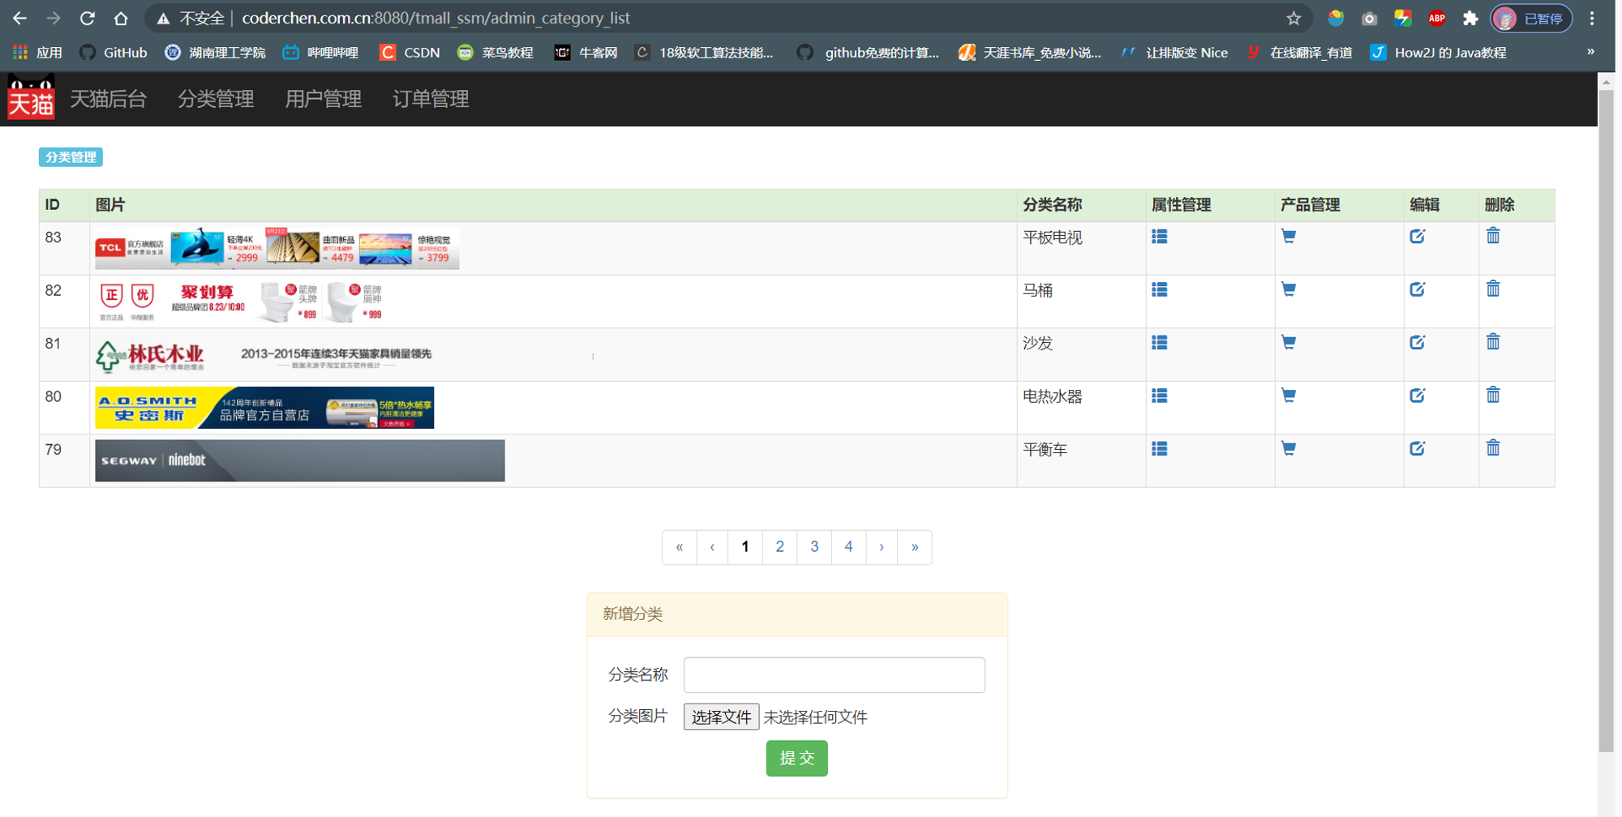Open 湖南理工学院 bookmark
Viewport: 1622px width, 817px height.
tap(215, 53)
